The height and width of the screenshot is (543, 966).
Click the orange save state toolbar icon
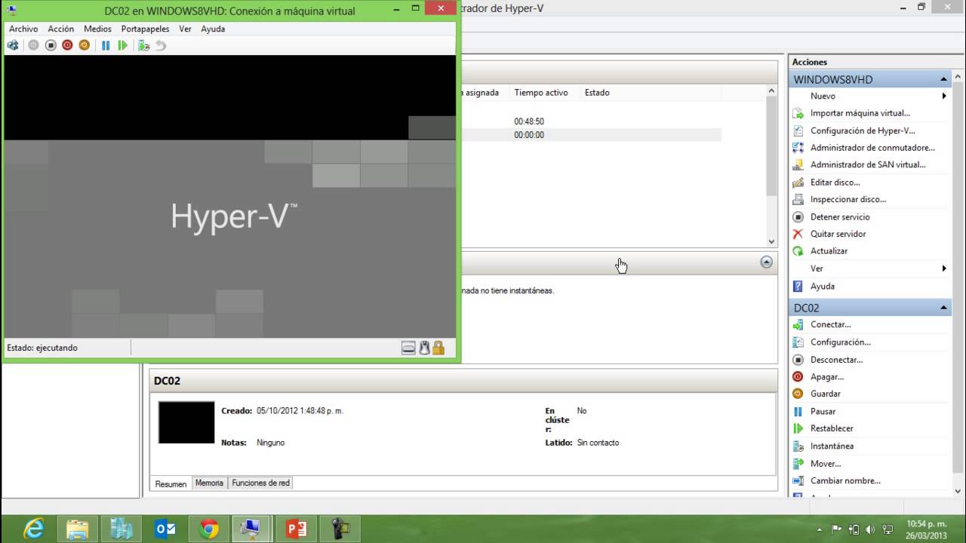[x=84, y=45]
